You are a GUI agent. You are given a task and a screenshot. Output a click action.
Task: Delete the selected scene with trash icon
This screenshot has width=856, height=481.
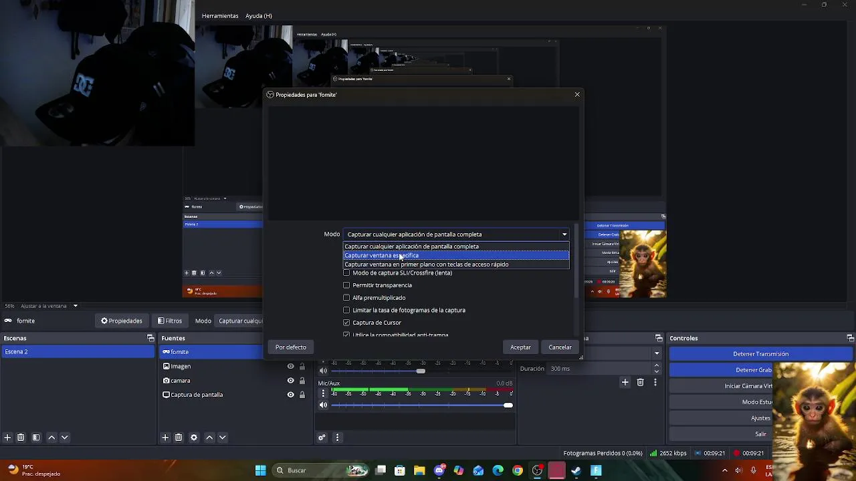(x=21, y=438)
